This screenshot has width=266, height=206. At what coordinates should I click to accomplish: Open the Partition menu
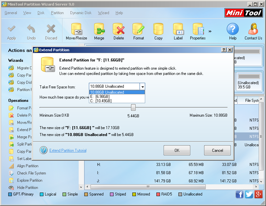tap(57, 13)
